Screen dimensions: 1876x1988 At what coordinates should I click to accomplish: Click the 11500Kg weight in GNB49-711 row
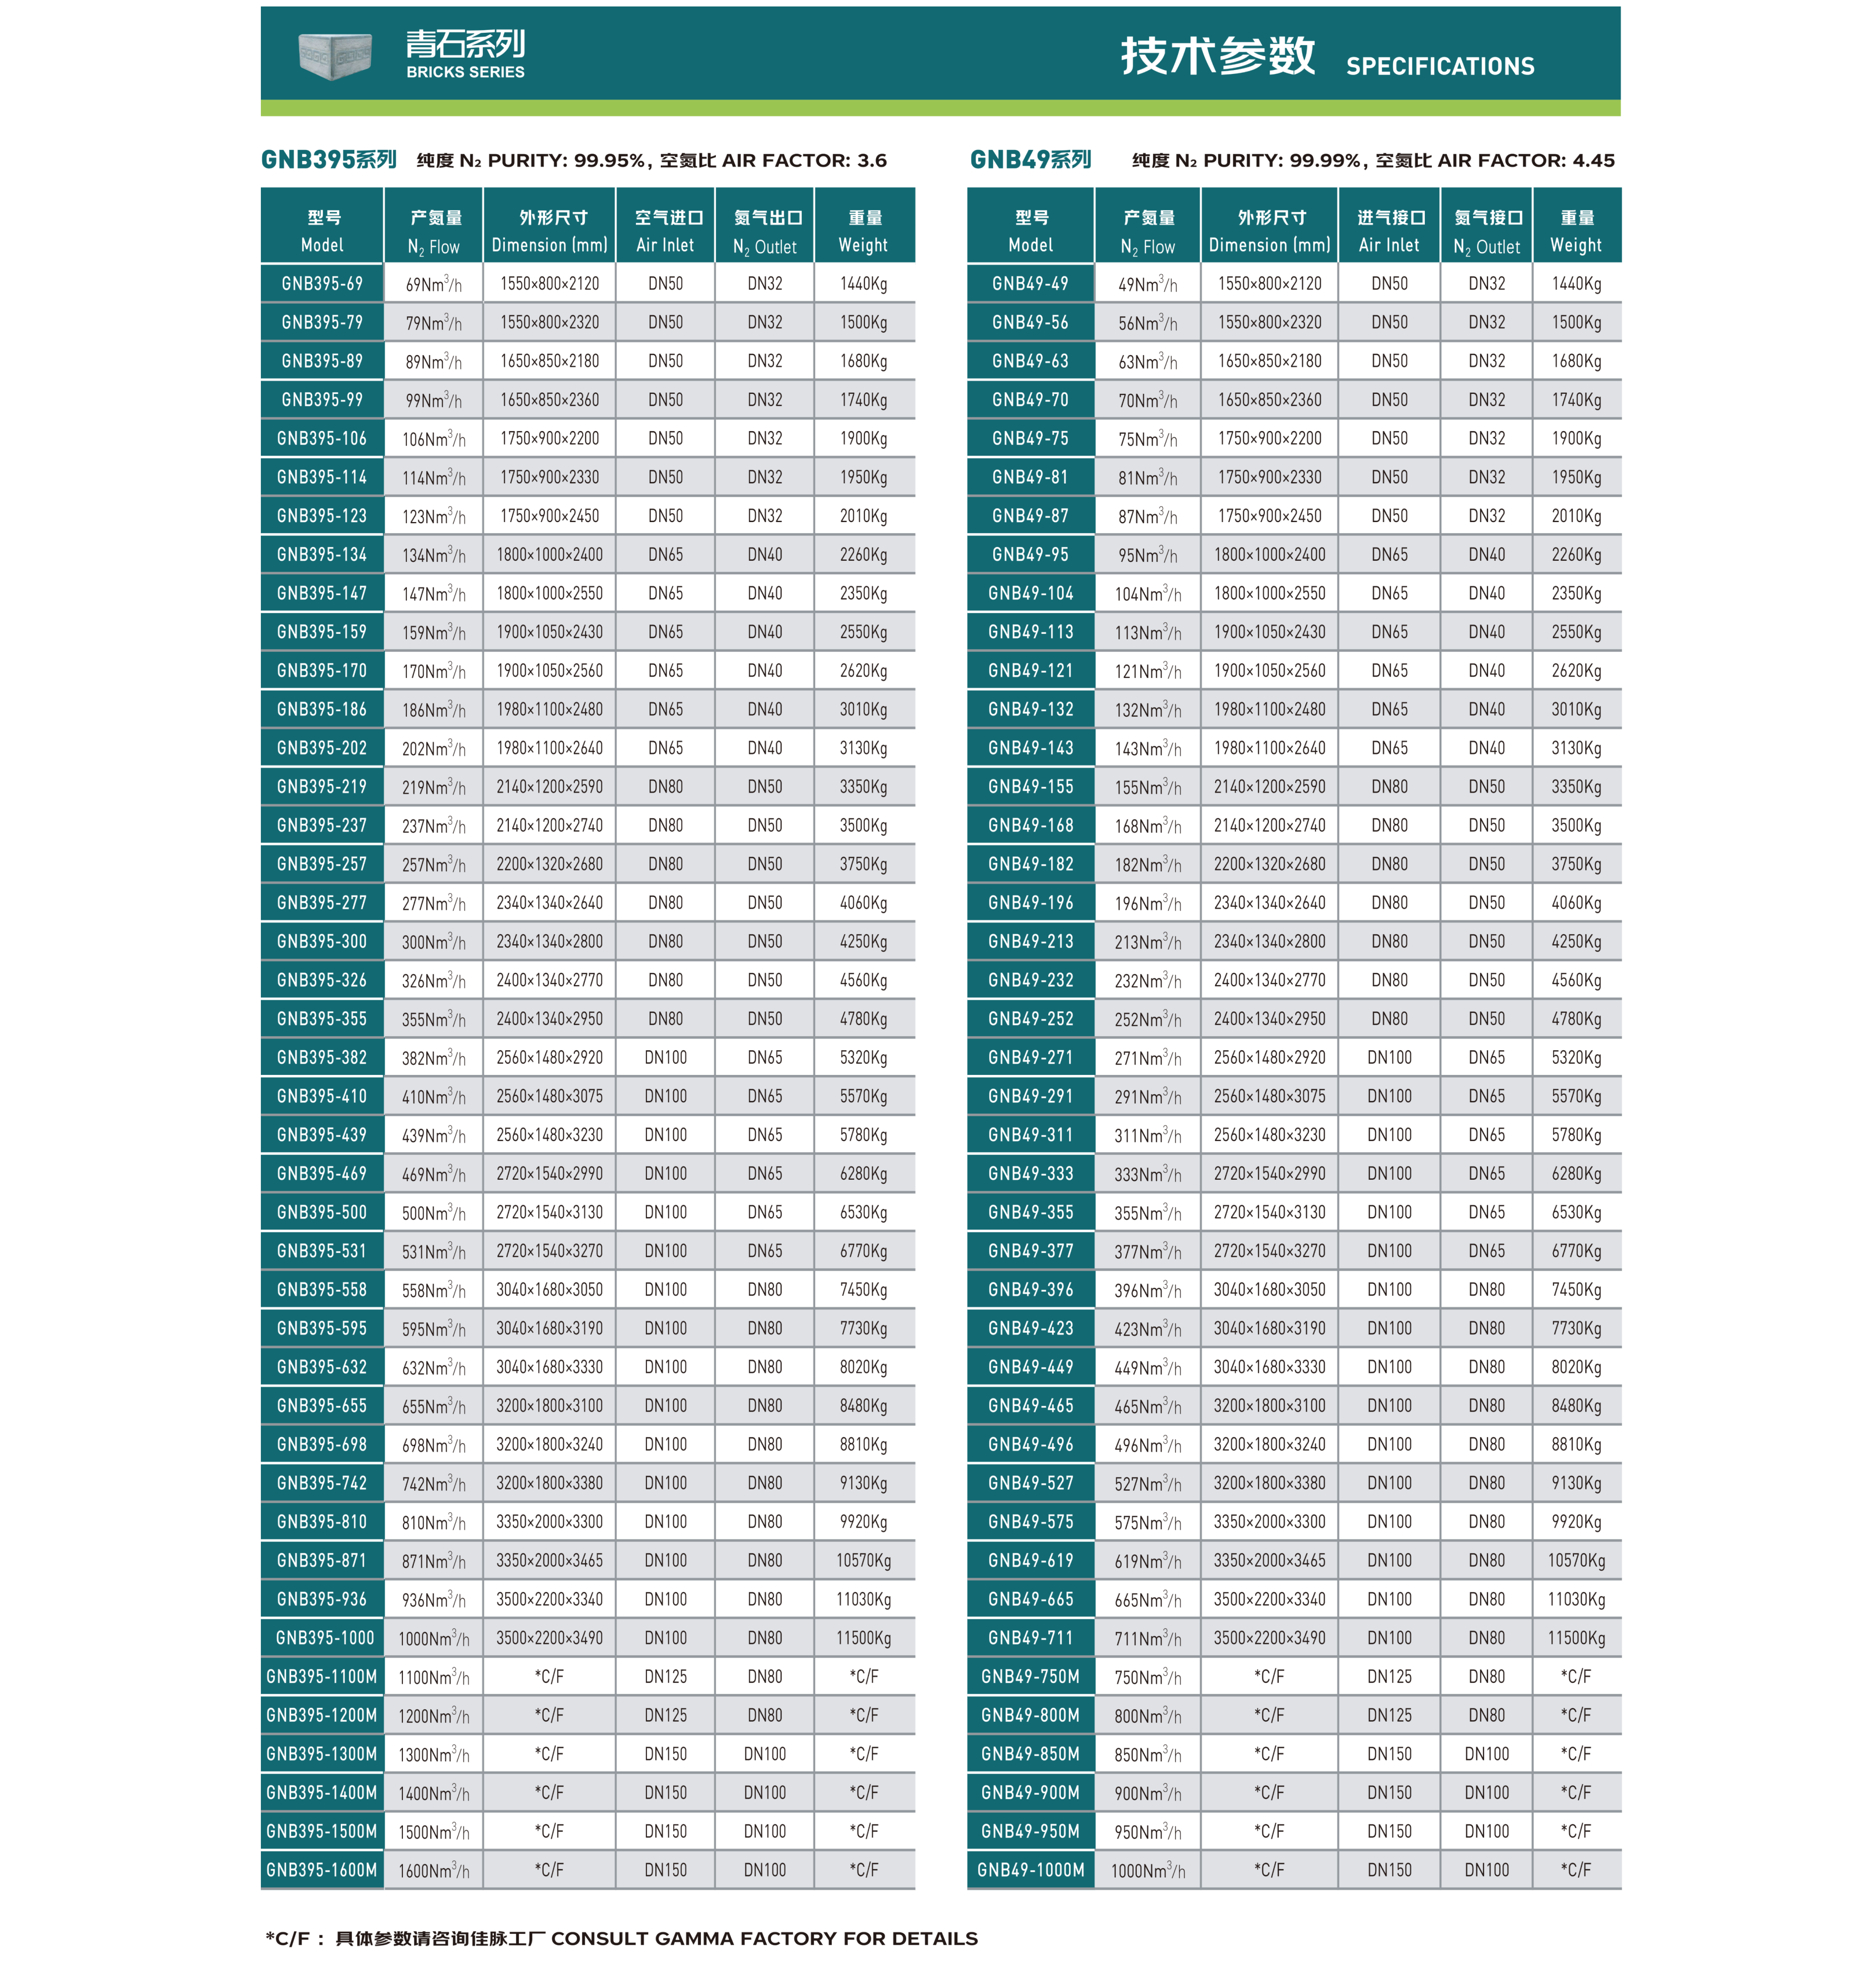coord(1576,1638)
